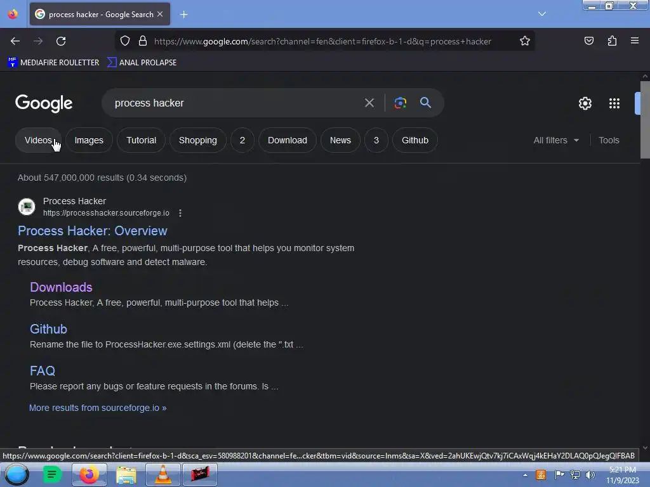650x487 pixels.
Task: Open the Google apps grid icon
Action: coord(614,103)
